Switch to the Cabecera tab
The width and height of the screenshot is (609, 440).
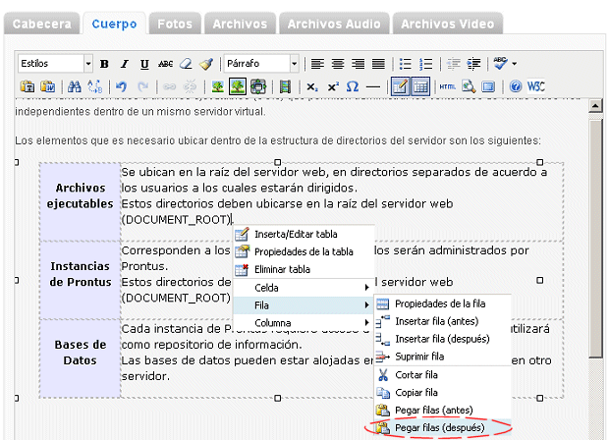42,25
